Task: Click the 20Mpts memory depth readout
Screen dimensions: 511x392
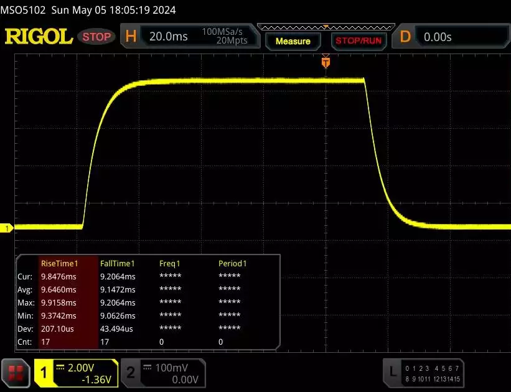Action: tap(232, 40)
